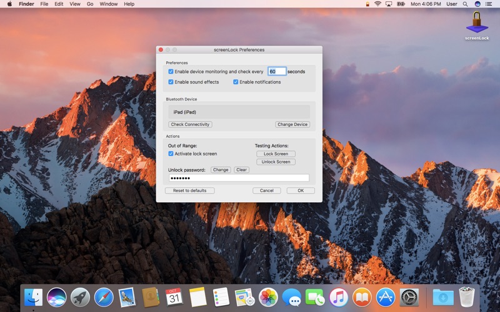Click the screenLock padlock menu bar icon

[x=367, y=4]
